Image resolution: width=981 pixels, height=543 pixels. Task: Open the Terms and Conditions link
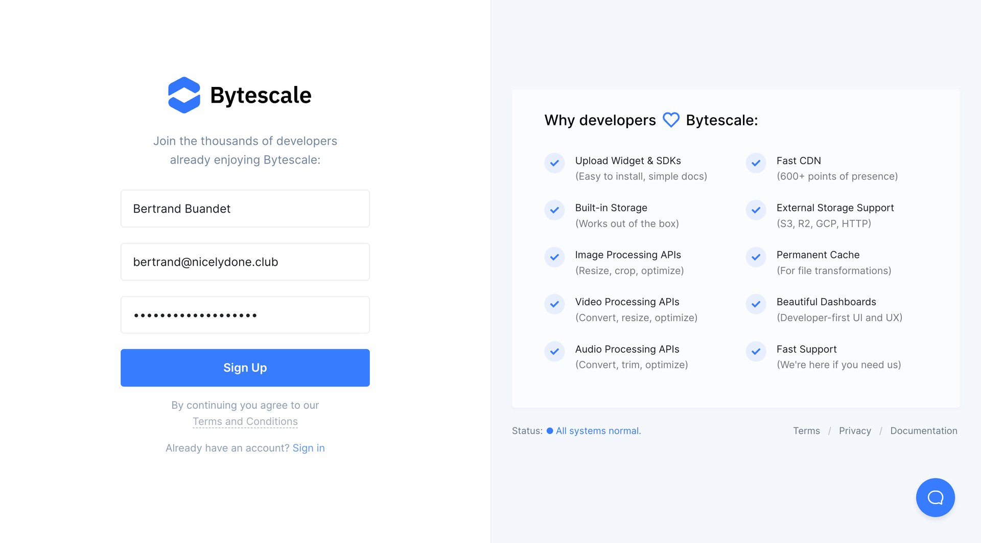pos(245,421)
